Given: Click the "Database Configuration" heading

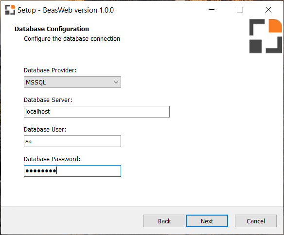Looking at the screenshot, I should (52, 29).
